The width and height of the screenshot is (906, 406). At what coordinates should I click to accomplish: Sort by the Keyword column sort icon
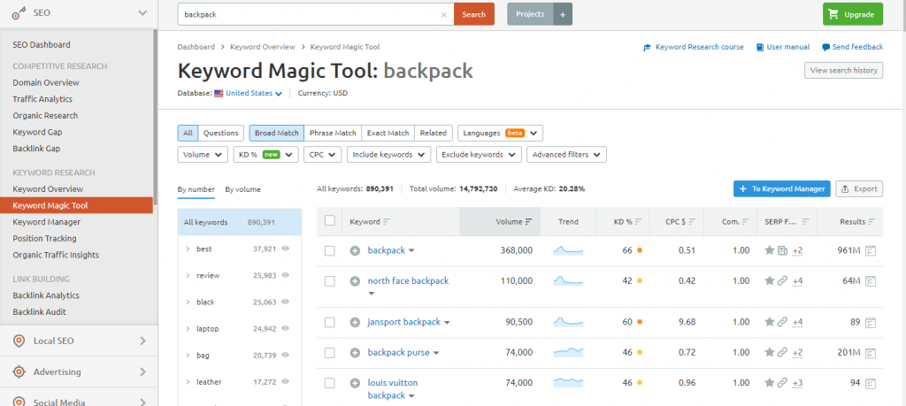point(387,222)
